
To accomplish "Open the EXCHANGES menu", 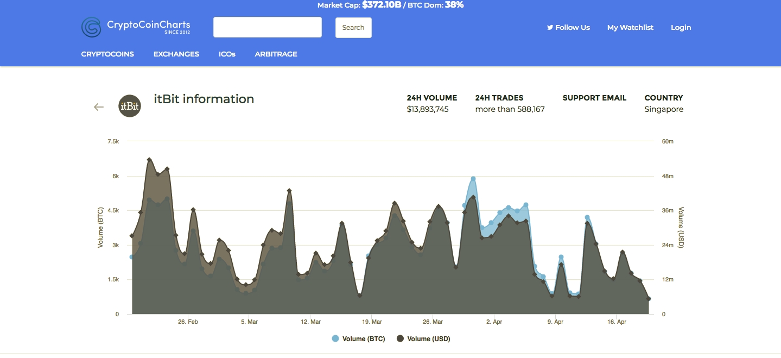I will (176, 54).
